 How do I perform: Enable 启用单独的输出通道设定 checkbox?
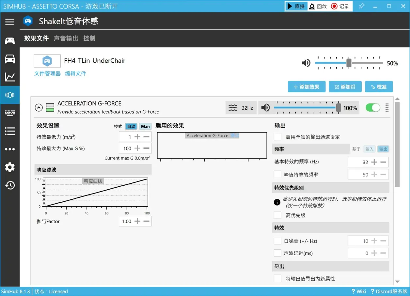coord(277,137)
